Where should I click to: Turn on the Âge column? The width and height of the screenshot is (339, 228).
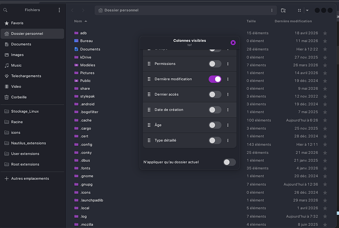coord(215,125)
